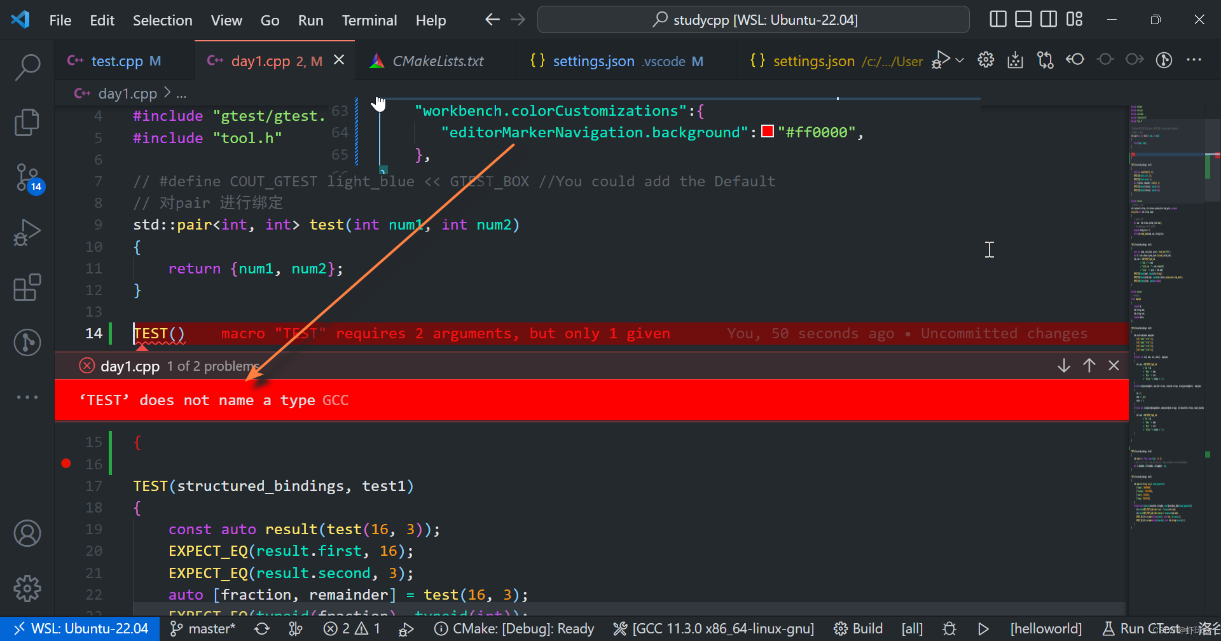The image size is (1221, 641).
Task: Open the Edit menu
Action: [x=102, y=20]
